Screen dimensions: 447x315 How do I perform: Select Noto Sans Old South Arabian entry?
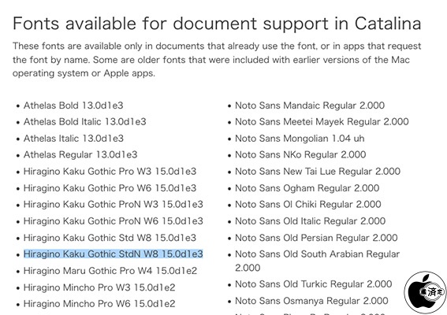317,261
